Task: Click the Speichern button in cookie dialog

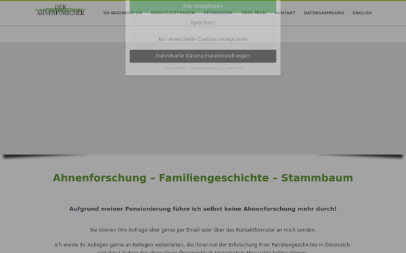Action: (x=203, y=23)
